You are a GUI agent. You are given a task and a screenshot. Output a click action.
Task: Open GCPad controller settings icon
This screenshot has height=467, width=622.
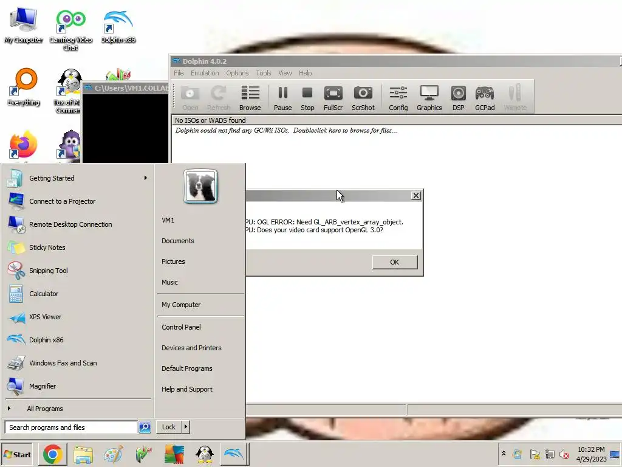coord(485,98)
